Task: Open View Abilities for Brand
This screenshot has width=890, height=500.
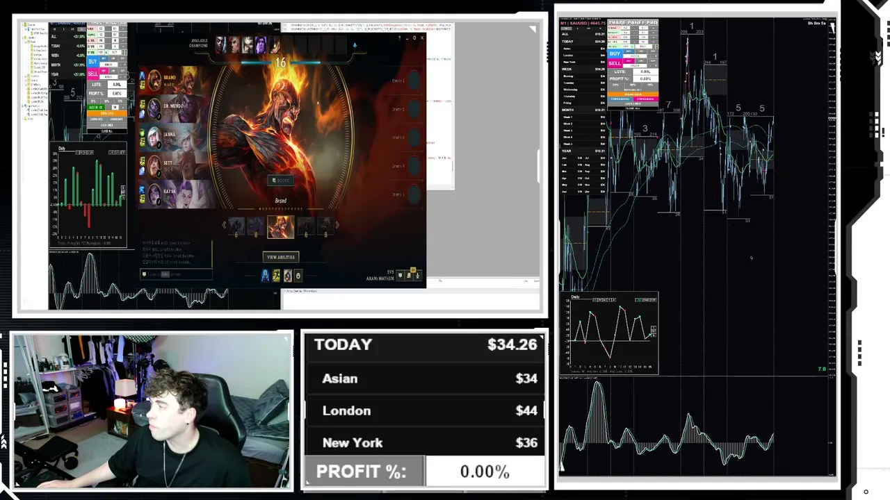Action: click(x=281, y=257)
